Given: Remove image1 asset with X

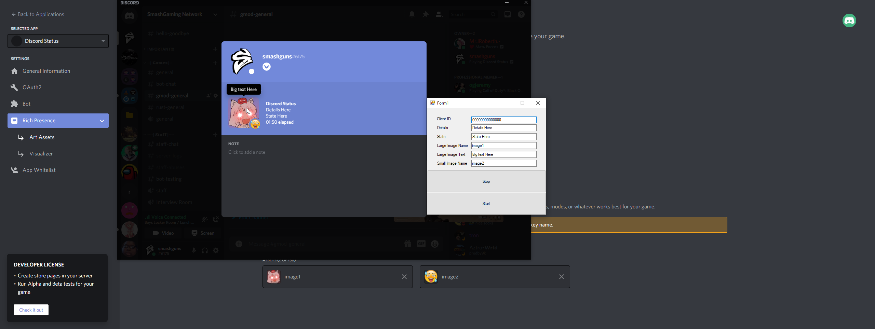Looking at the screenshot, I should click(x=404, y=277).
